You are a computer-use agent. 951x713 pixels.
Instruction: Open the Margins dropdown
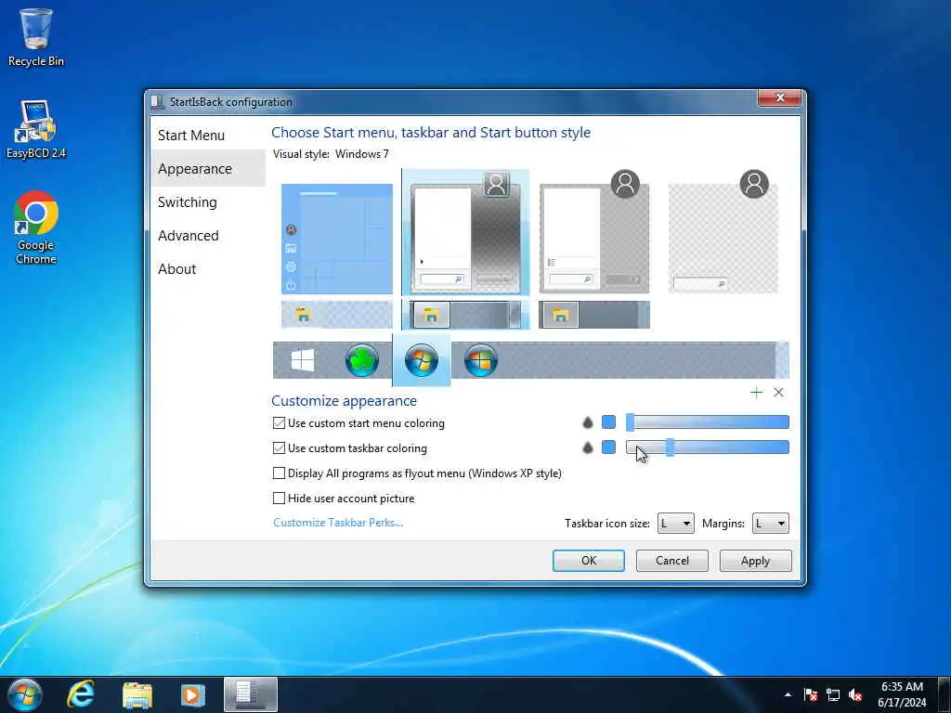[770, 524]
